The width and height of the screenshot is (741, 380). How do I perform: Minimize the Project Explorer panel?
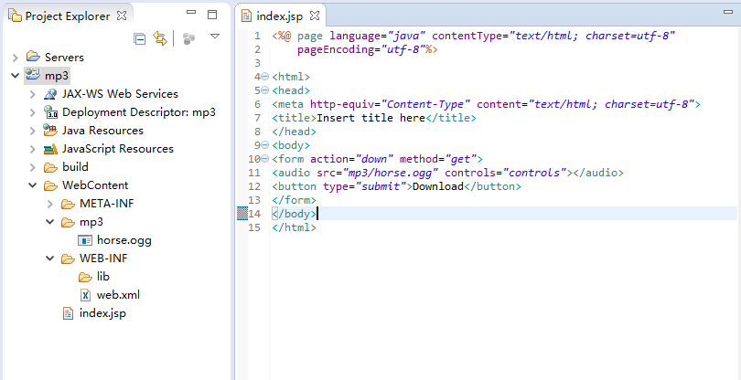point(191,12)
